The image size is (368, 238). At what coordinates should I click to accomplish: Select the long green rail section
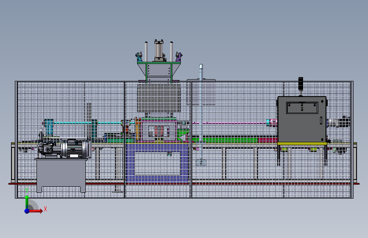pos(225,140)
